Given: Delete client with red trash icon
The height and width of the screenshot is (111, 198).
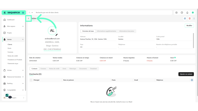Looking at the screenshot, I should coord(190,18).
